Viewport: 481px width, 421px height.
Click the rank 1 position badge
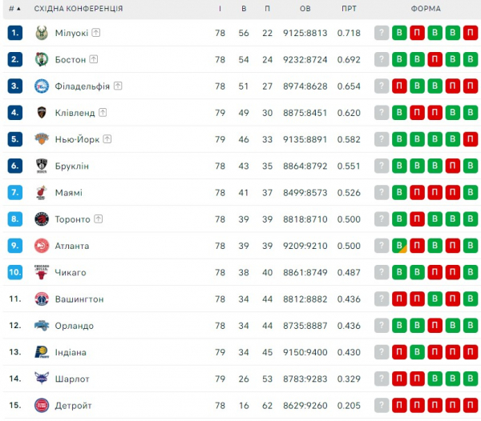[14, 33]
